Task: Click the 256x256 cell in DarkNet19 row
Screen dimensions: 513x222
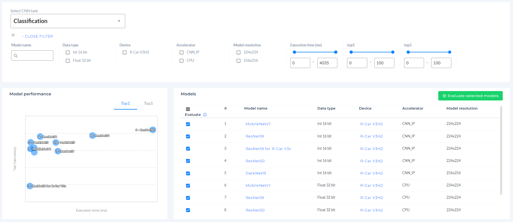Action: 454,173
